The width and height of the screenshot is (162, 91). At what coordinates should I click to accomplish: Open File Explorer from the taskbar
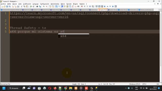click(71, 88)
